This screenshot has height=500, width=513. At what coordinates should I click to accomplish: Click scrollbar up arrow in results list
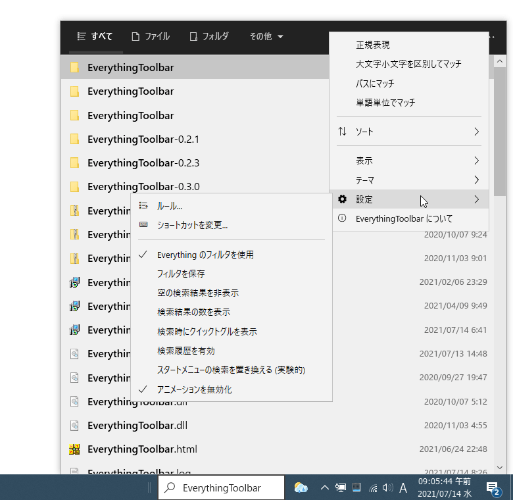[500, 61]
